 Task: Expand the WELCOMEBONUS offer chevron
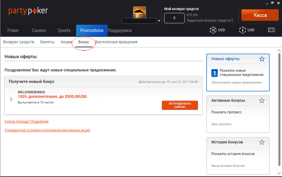pyautogui.click(x=11, y=99)
